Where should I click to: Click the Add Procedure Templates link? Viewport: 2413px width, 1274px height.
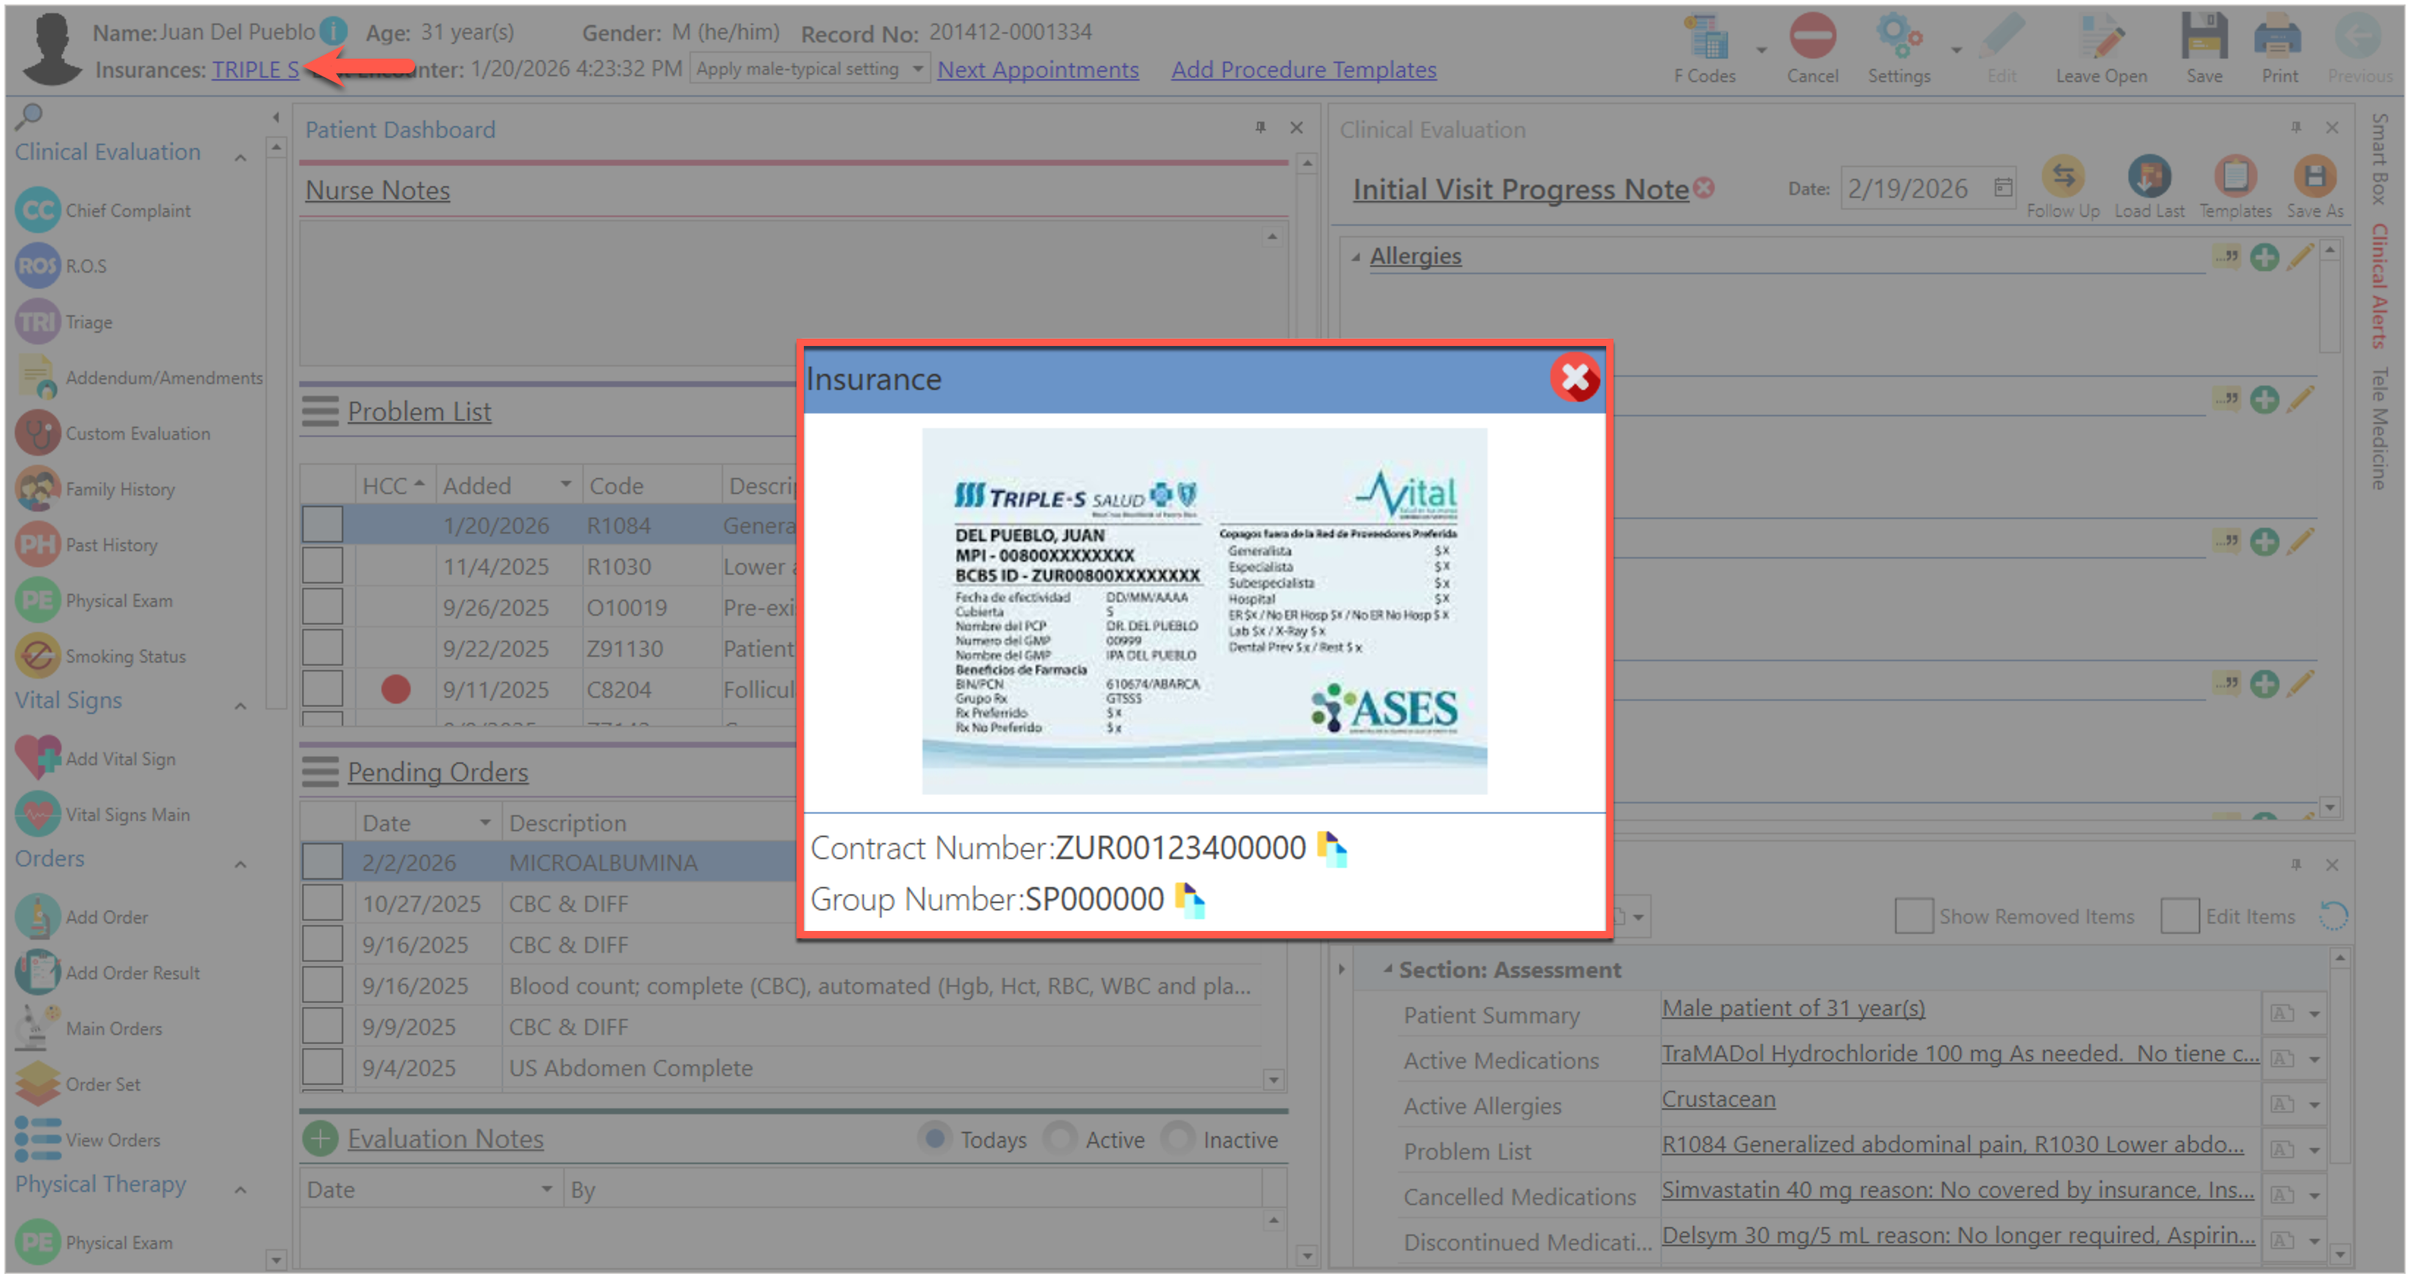1302,69
